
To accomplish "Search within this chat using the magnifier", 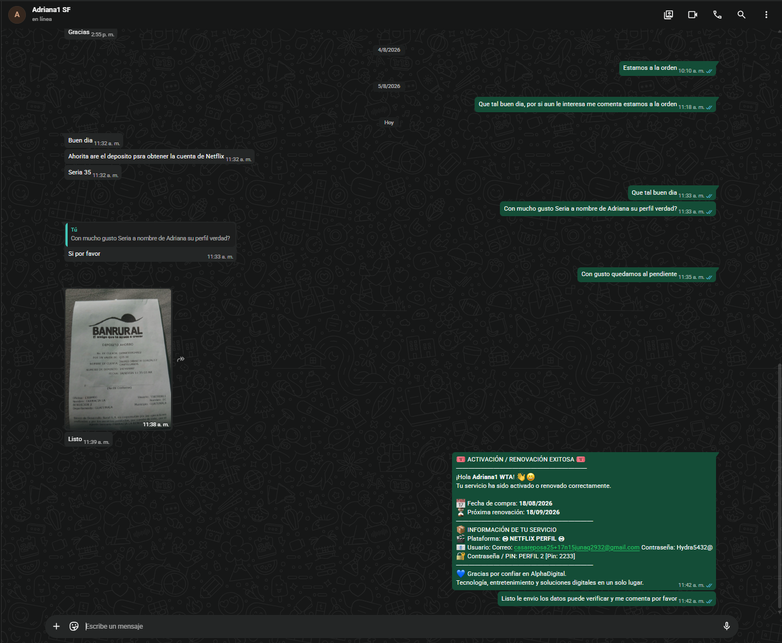I will (x=741, y=15).
